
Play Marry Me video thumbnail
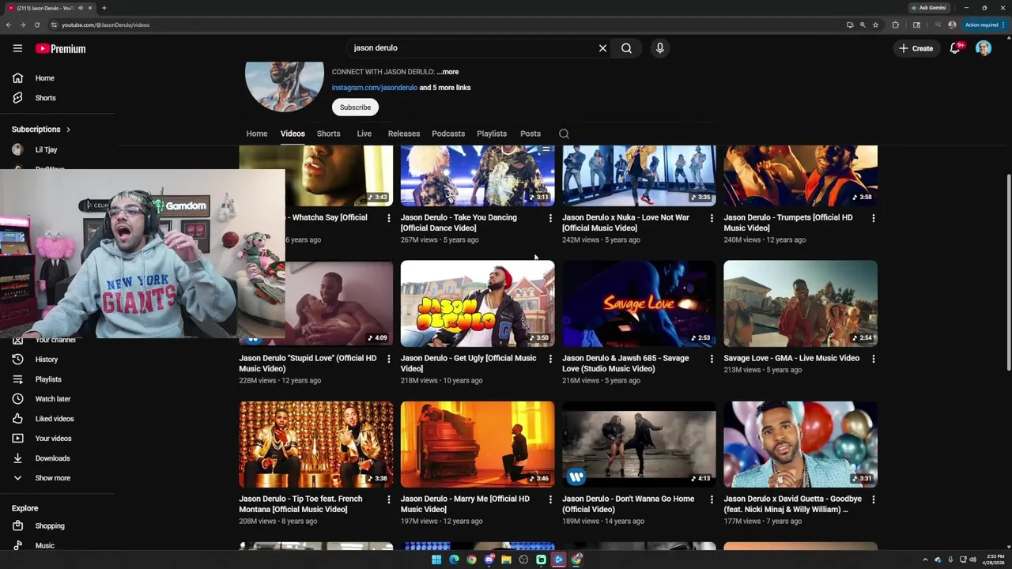tap(478, 444)
